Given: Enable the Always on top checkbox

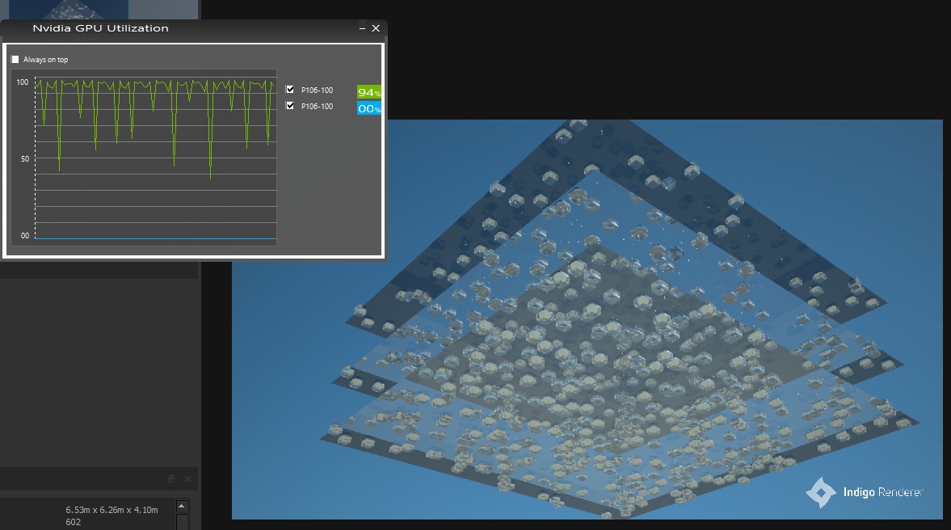Looking at the screenshot, I should click(x=15, y=60).
